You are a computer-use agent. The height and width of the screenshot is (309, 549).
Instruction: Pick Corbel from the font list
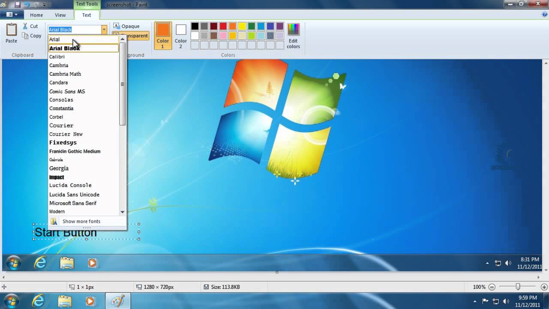[83, 117]
